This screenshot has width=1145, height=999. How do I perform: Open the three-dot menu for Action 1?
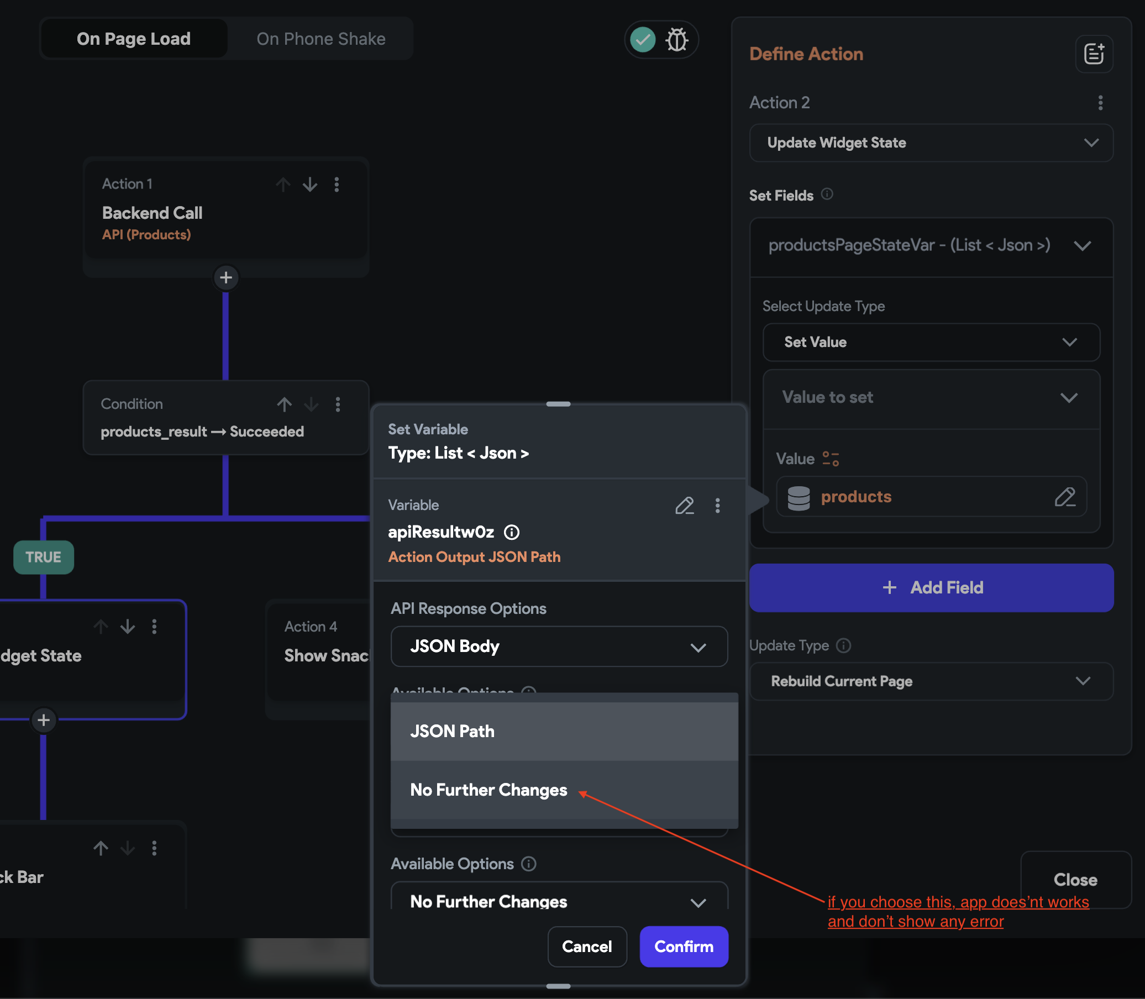tap(337, 185)
